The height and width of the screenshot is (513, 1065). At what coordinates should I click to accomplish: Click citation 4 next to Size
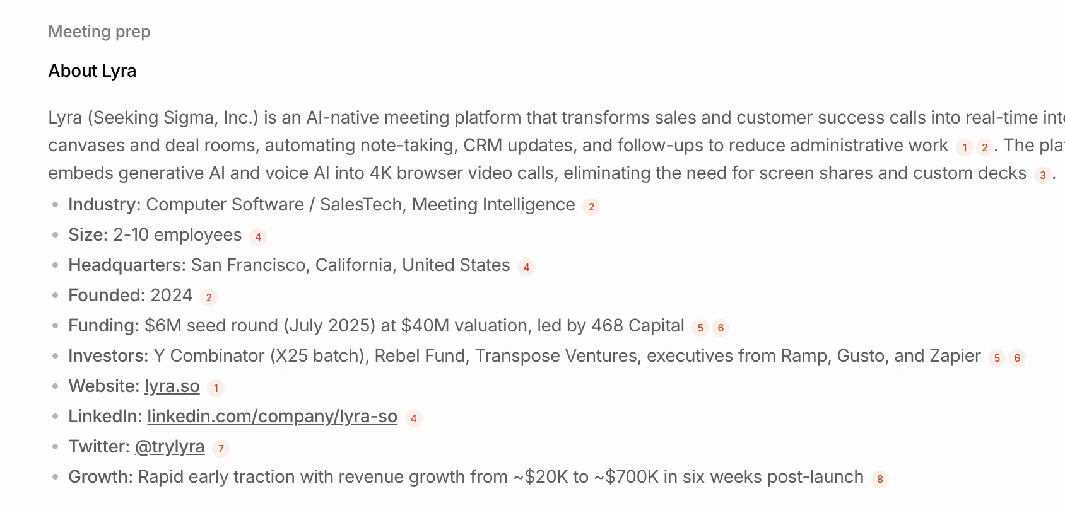coord(258,237)
